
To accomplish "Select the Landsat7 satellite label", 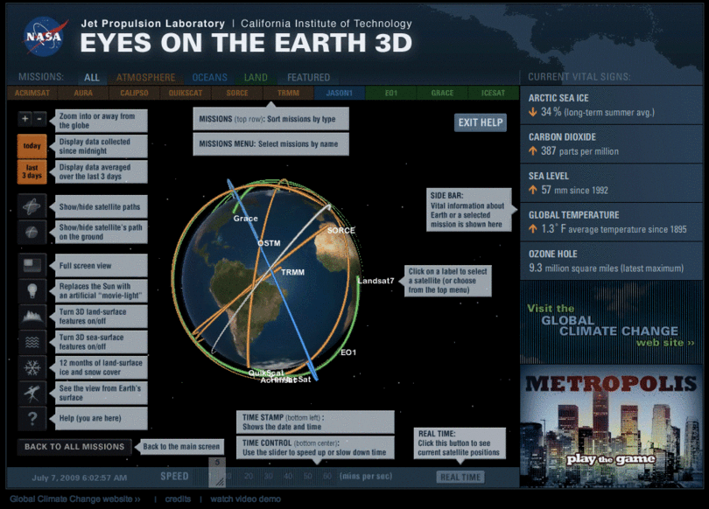I will (x=376, y=281).
